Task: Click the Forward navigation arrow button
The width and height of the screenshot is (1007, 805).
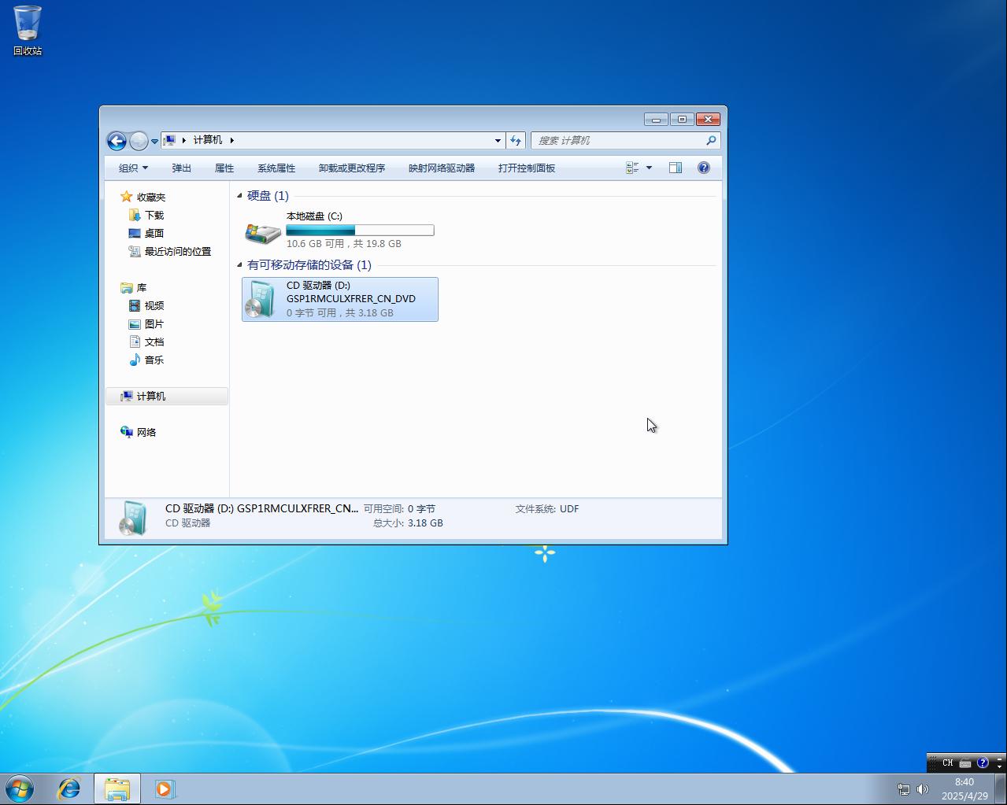Action: (139, 141)
